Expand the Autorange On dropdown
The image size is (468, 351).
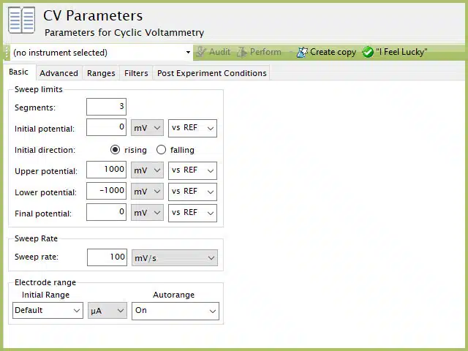tap(175, 311)
